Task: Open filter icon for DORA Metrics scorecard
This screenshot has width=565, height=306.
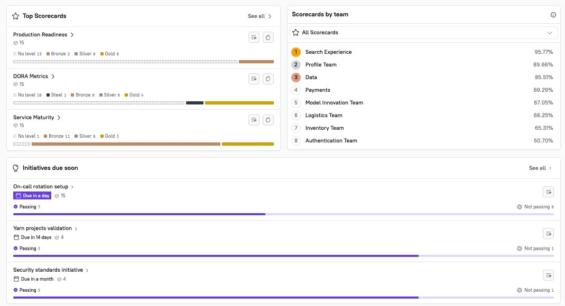Action: (254, 79)
